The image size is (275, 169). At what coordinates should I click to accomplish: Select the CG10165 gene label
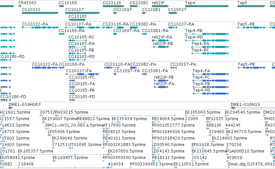coord(78,16)
